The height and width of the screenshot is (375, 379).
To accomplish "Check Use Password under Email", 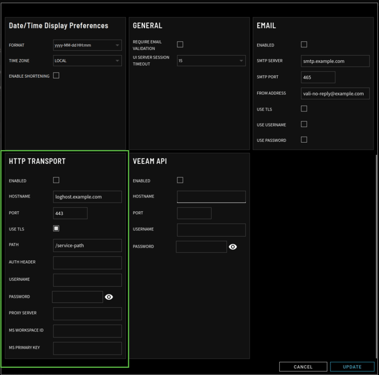I will [x=304, y=140].
